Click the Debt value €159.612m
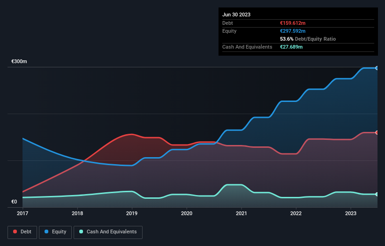Screen dimensions: 385x246 [x=293, y=23]
